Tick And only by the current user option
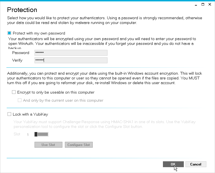 coord(20,100)
